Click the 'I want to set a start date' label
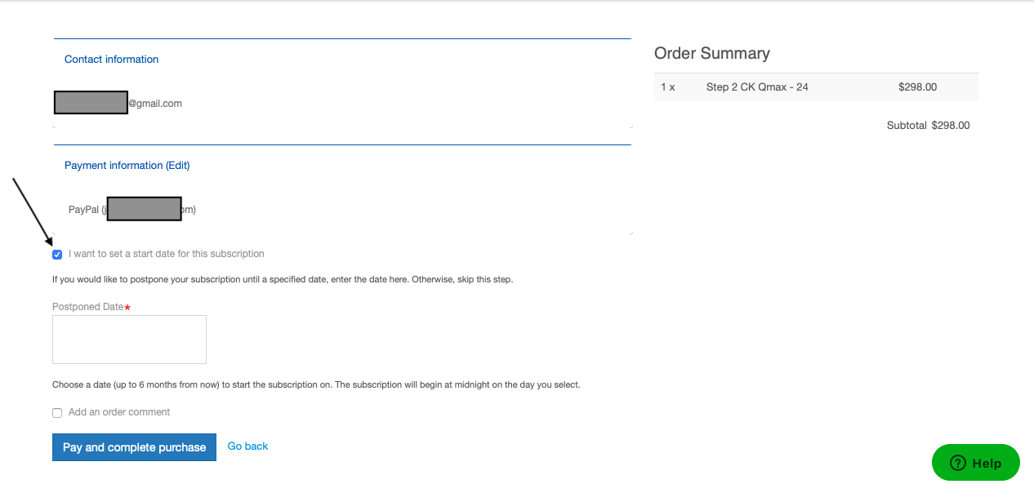 click(167, 254)
